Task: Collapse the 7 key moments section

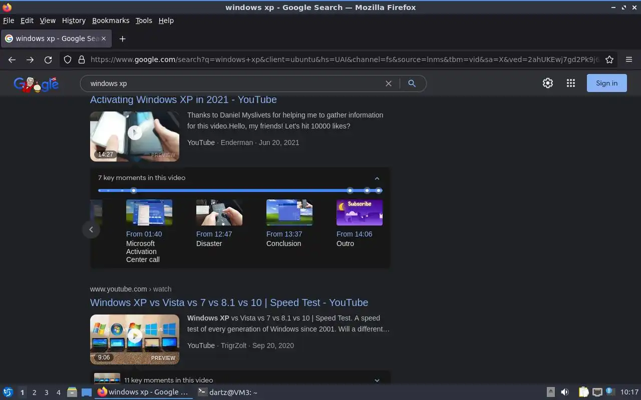Action: coord(377,178)
